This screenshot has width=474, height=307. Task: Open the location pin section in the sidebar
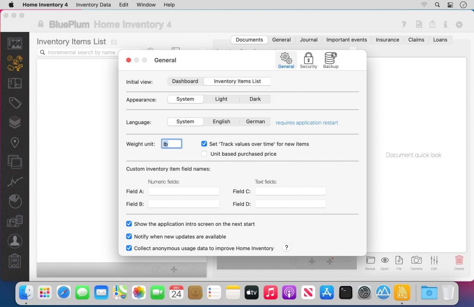tap(15, 142)
